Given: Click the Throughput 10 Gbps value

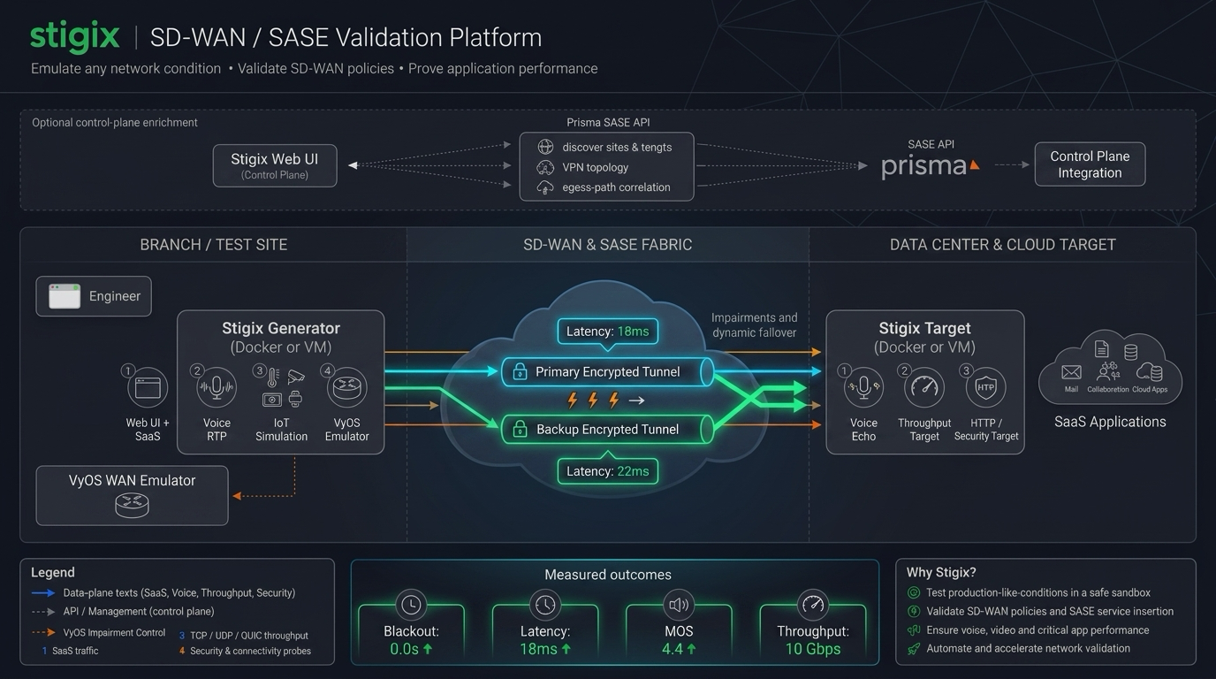Looking at the screenshot, I should coord(812,649).
